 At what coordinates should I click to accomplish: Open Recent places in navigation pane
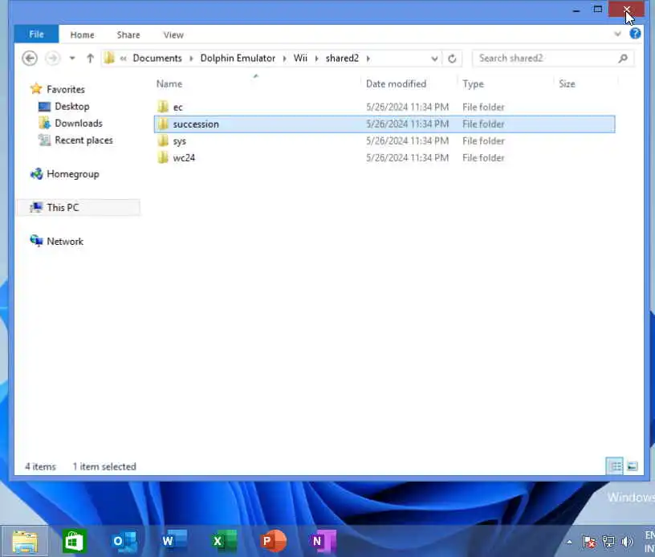point(83,140)
